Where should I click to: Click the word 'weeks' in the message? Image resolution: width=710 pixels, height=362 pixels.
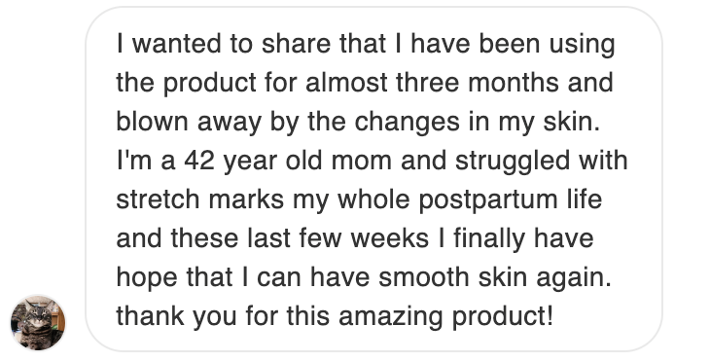tap(390, 238)
